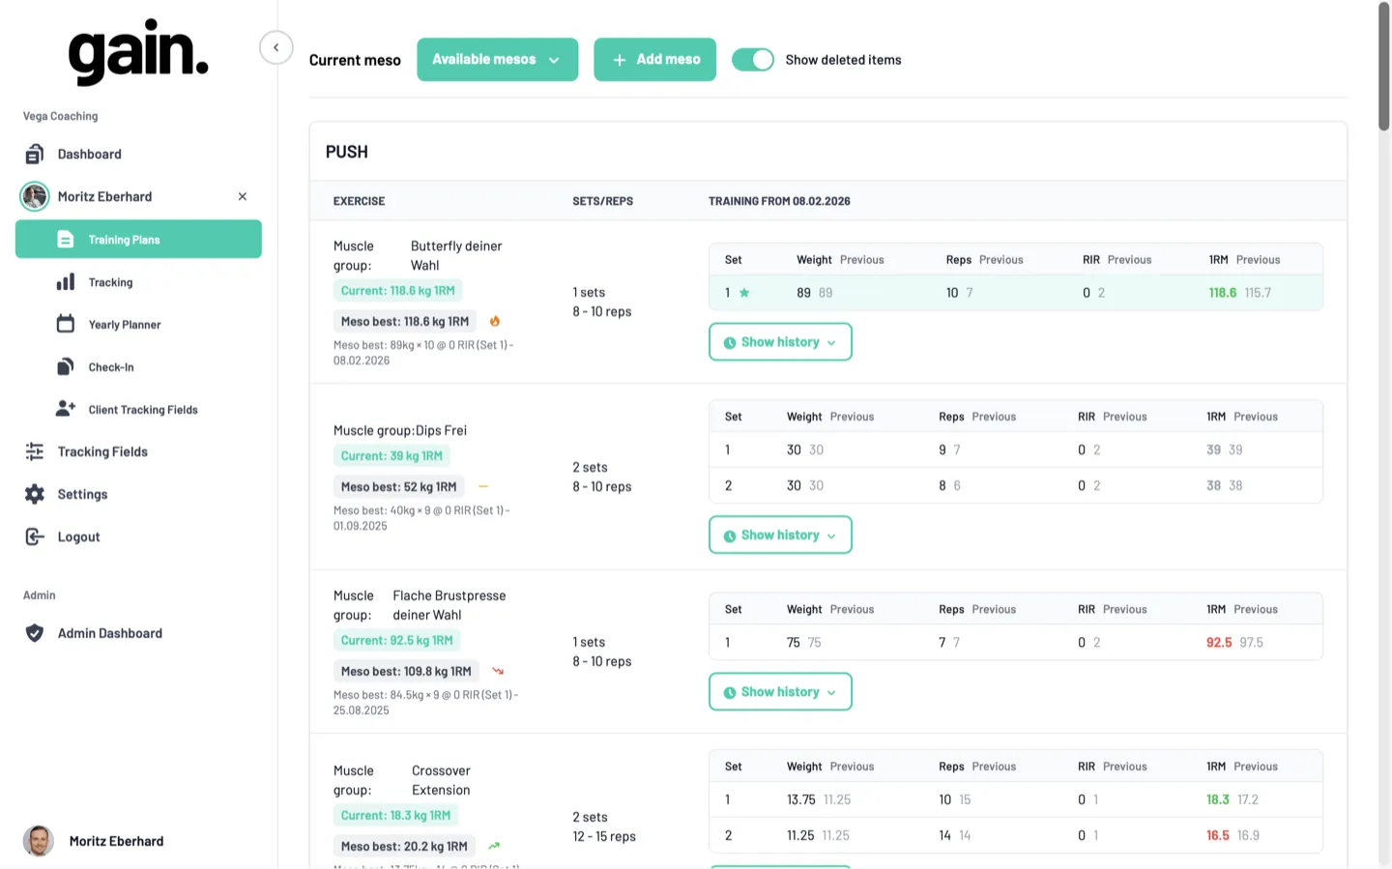This screenshot has height=869, width=1392.
Task: Open the Settings gear
Action: [35, 494]
